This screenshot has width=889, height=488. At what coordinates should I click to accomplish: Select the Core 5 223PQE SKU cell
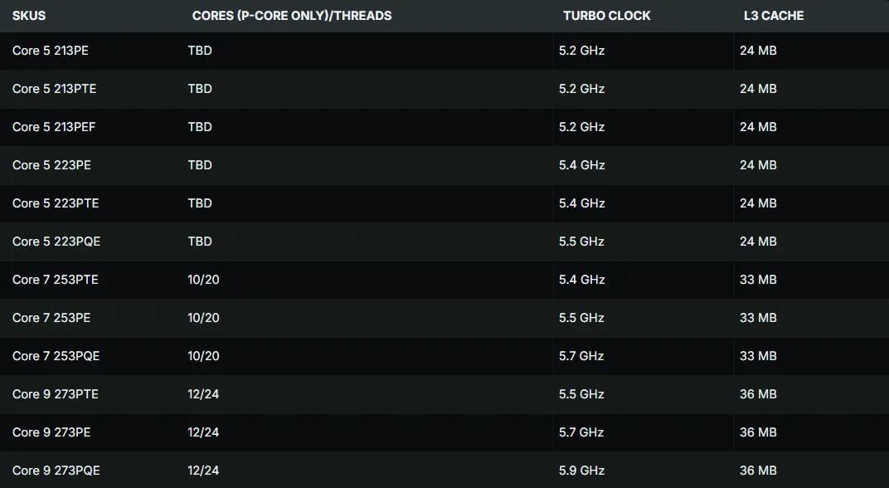56,242
